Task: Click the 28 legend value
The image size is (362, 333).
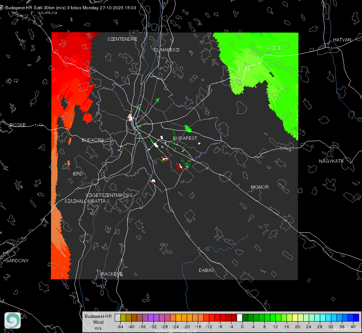Action: click(320, 327)
